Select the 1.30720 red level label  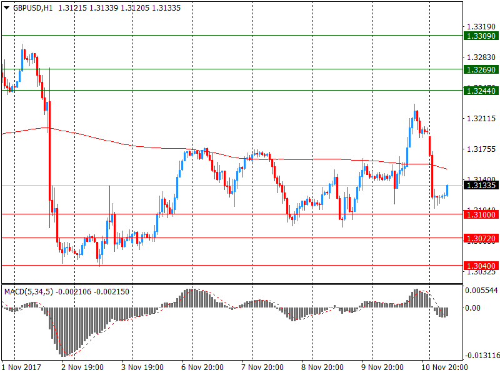481,239
